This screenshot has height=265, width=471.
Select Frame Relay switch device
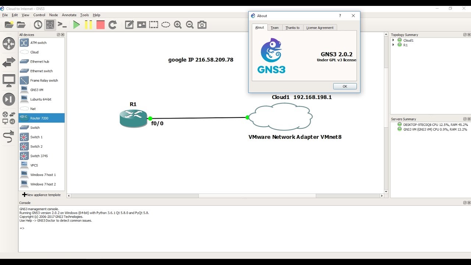42,80
